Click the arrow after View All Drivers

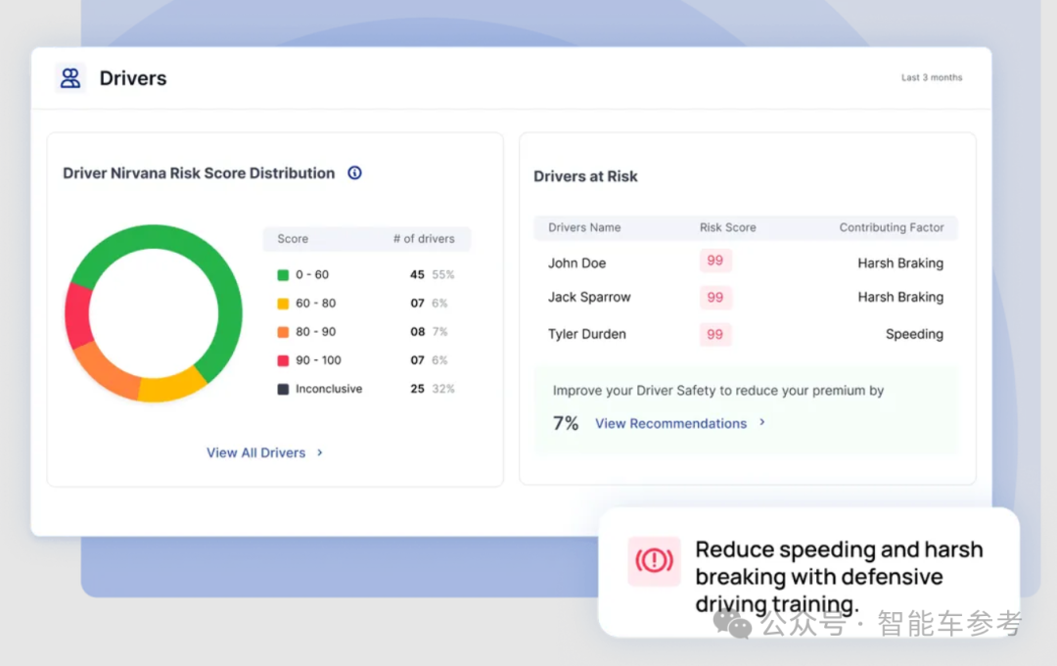(320, 452)
